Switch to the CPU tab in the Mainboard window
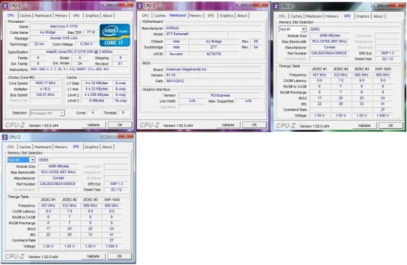The image size is (407, 265). [145, 15]
